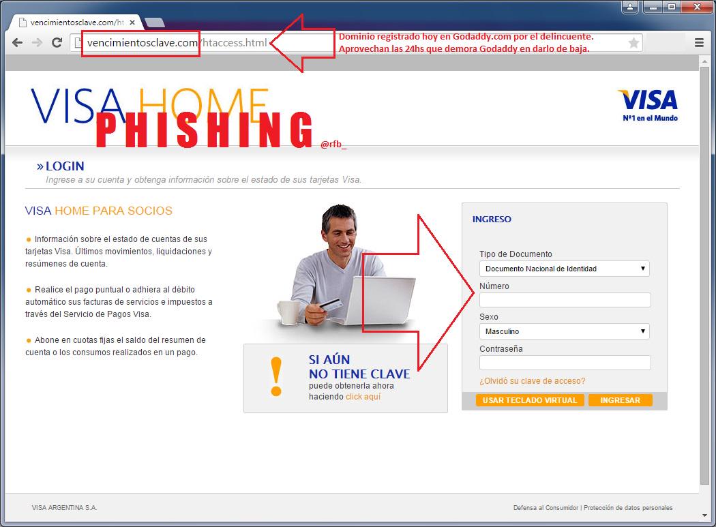
Task: Maximize the browser window
Action: (x=672, y=7)
